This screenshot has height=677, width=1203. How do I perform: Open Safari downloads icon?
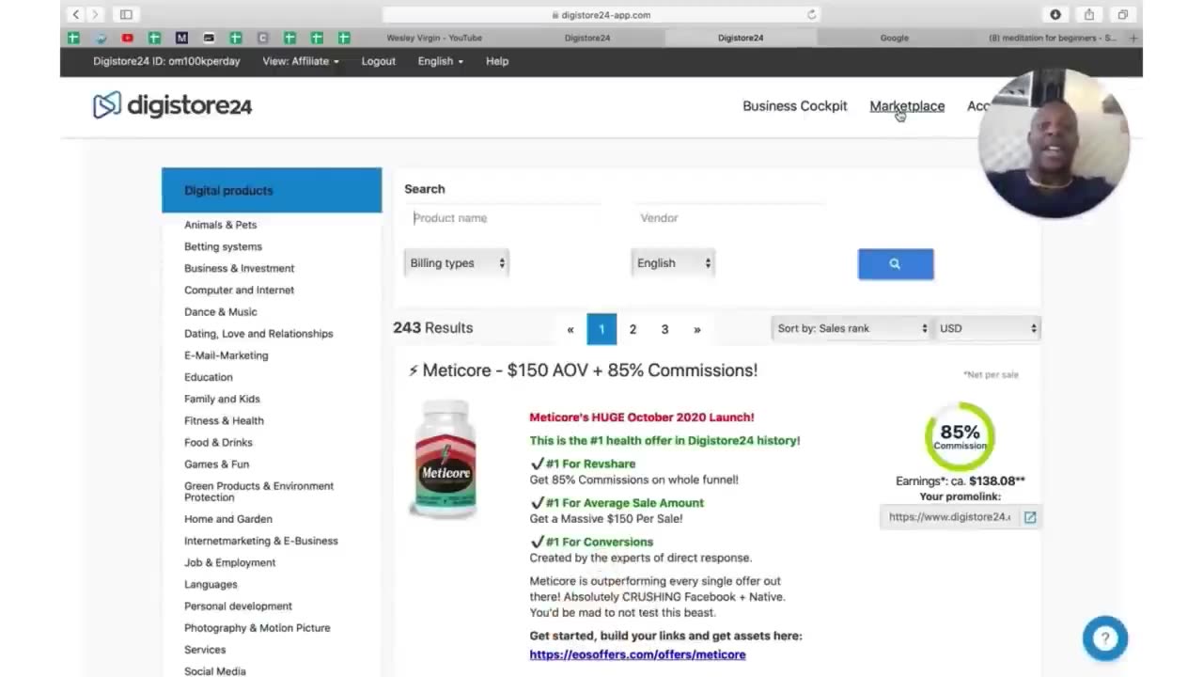point(1055,14)
